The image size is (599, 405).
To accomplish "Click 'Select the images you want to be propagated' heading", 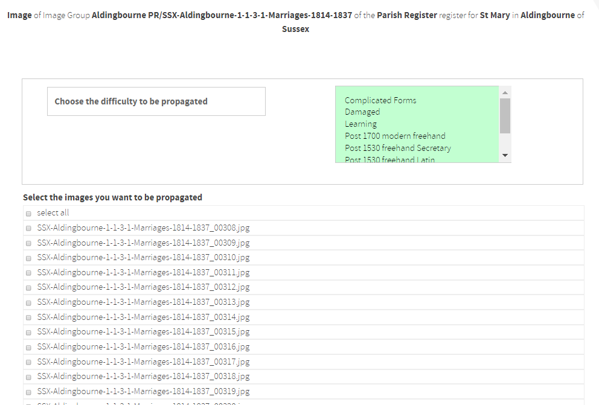I will (112, 197).
